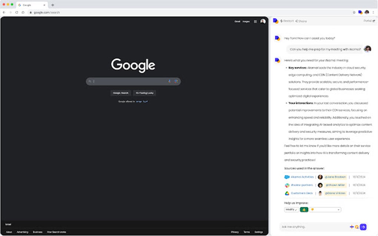This screenshot has height=236, width=378.
Task: Send the message with the arrow icon
Action: pyautogui.click(x=363, y=227)
